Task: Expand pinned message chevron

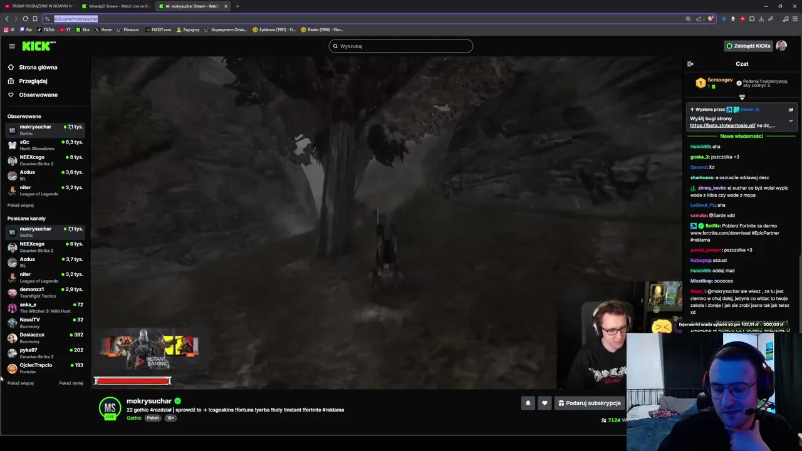Action: point(791,120)
